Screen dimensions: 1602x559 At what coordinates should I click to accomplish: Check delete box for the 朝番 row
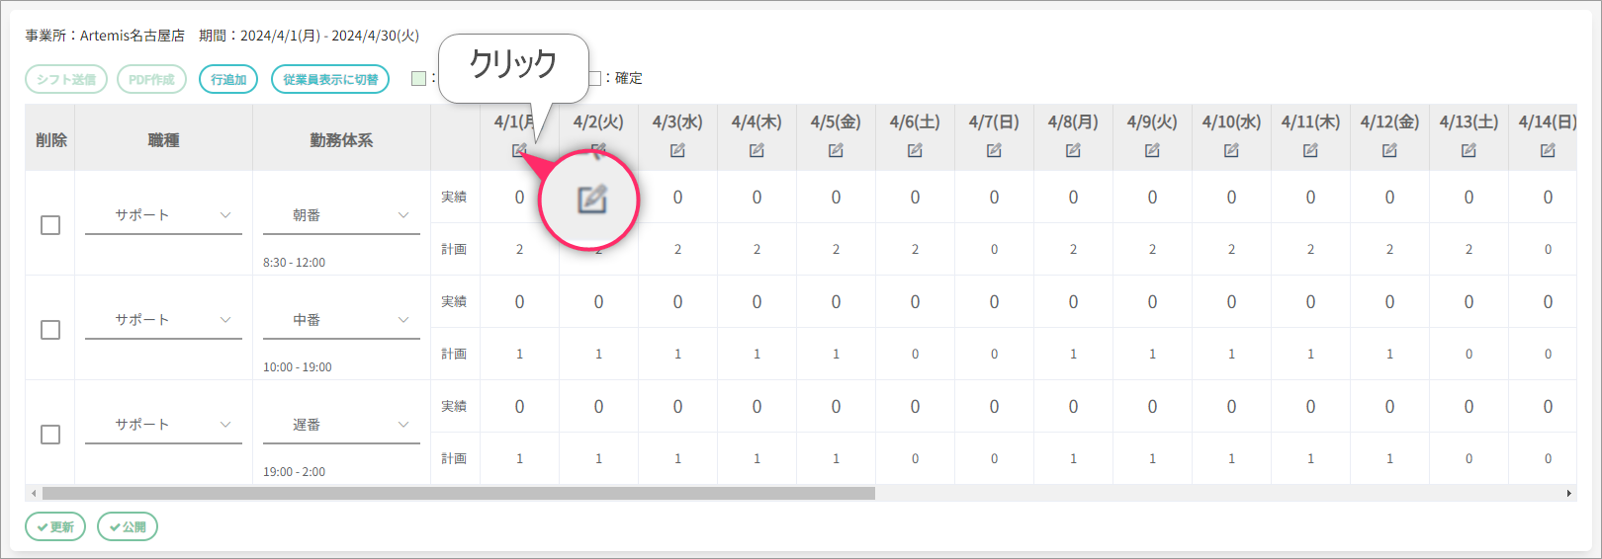tap(50, 225)
